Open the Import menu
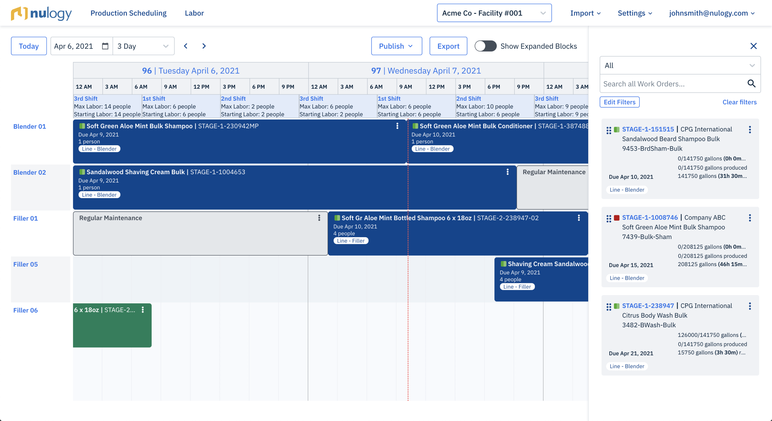Screen dimensions: 772x421 [x=585, y=13]
